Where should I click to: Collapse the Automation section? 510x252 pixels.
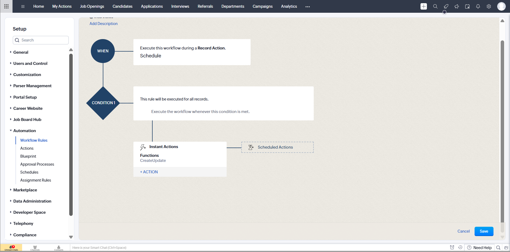click(x=25, y=131)
